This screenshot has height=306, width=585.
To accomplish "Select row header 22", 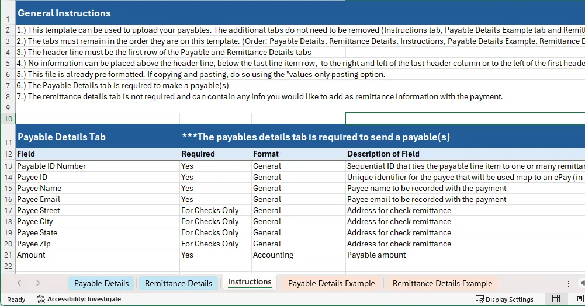I will (x=8, y=266).
